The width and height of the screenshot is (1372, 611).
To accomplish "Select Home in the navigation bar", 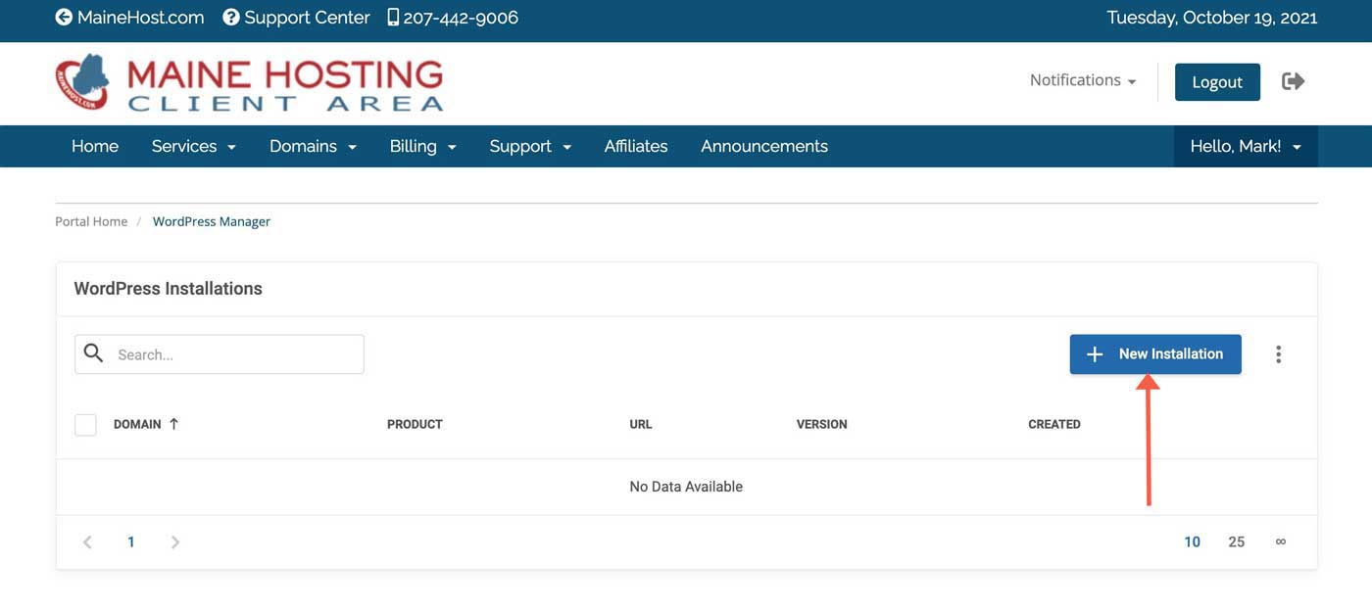I will pos(94,145).
